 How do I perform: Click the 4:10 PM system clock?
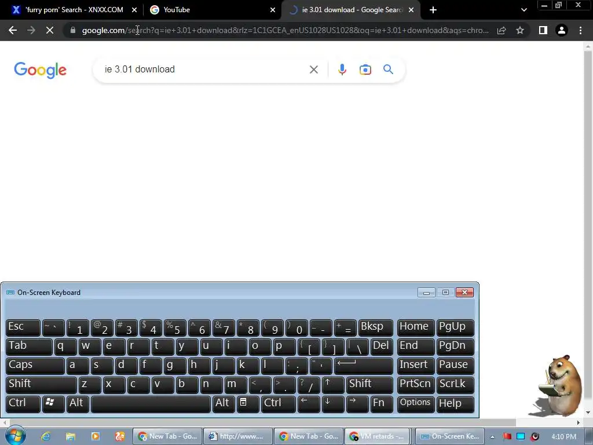(563, 436)
